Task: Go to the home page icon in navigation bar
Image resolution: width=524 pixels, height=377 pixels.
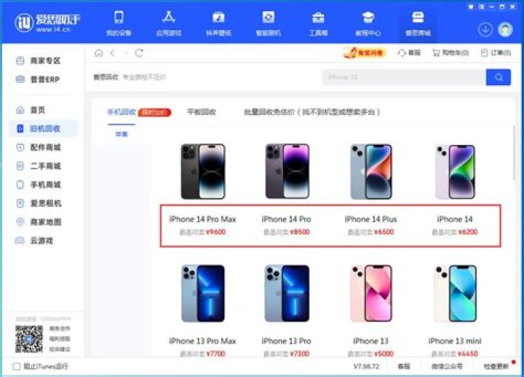Action: 98,53
